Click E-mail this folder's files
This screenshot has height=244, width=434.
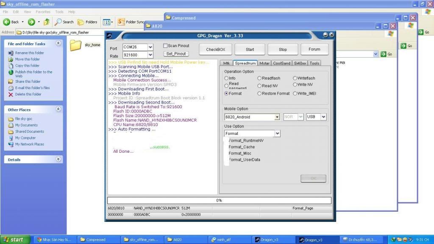coord(32,87)
